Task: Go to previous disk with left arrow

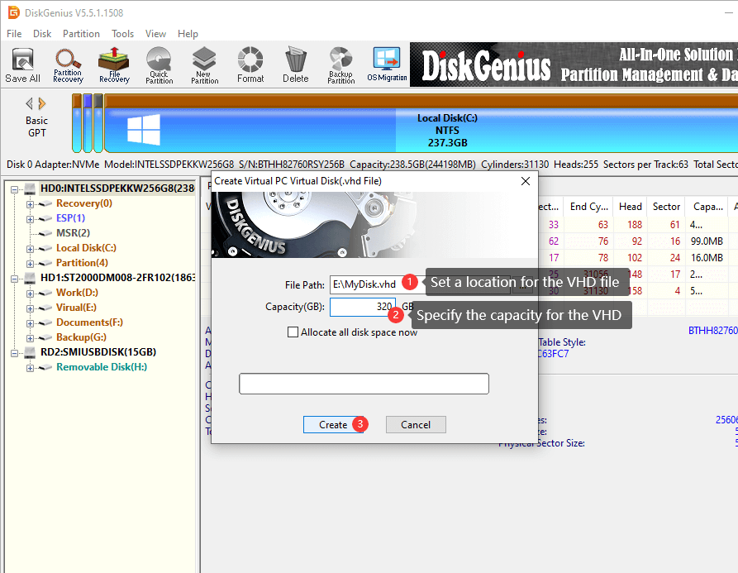Action: 29,103
